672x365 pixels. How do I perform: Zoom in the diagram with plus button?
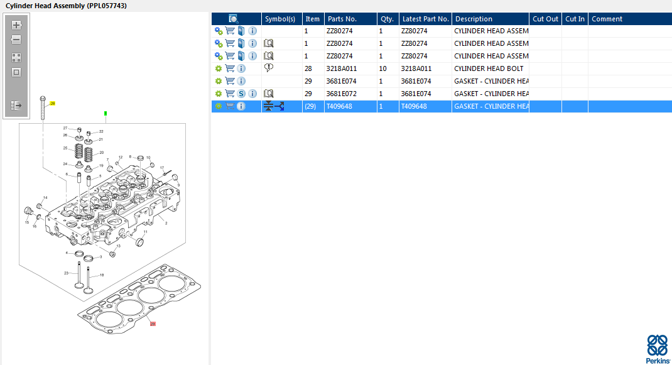16,25
